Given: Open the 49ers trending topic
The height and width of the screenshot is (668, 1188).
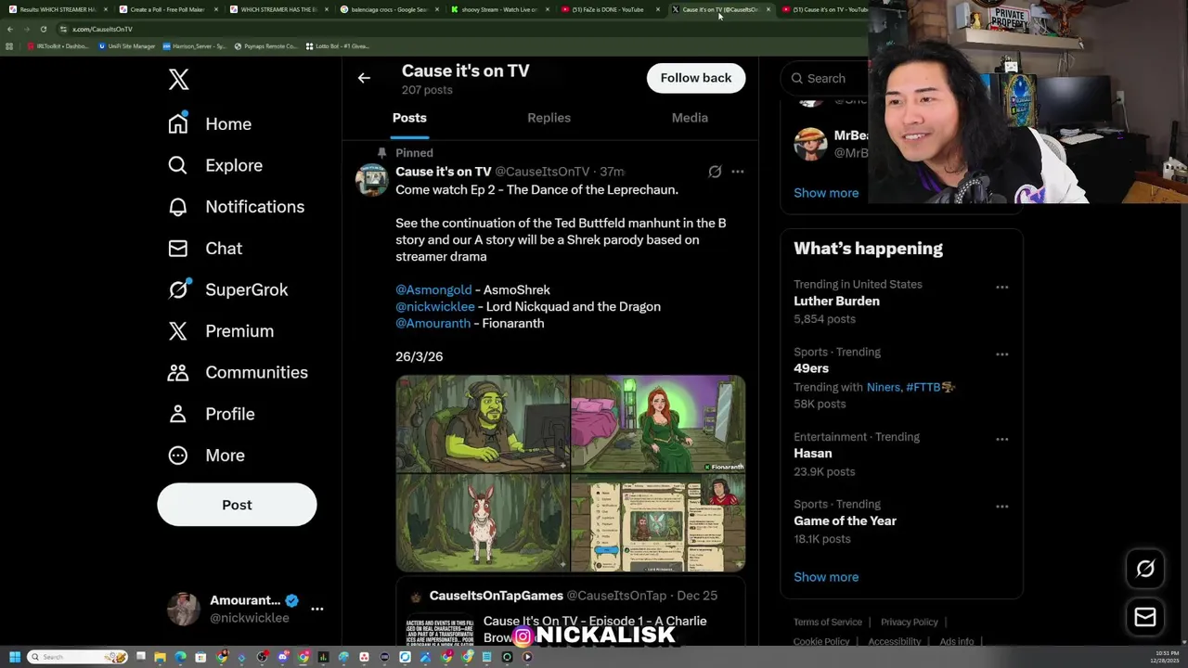Looking at the screenshot, I should coord(811,368).
